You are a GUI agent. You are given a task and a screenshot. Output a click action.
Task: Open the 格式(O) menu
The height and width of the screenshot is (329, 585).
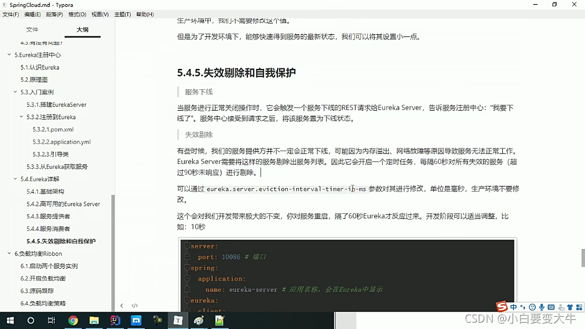coord(77,14)
